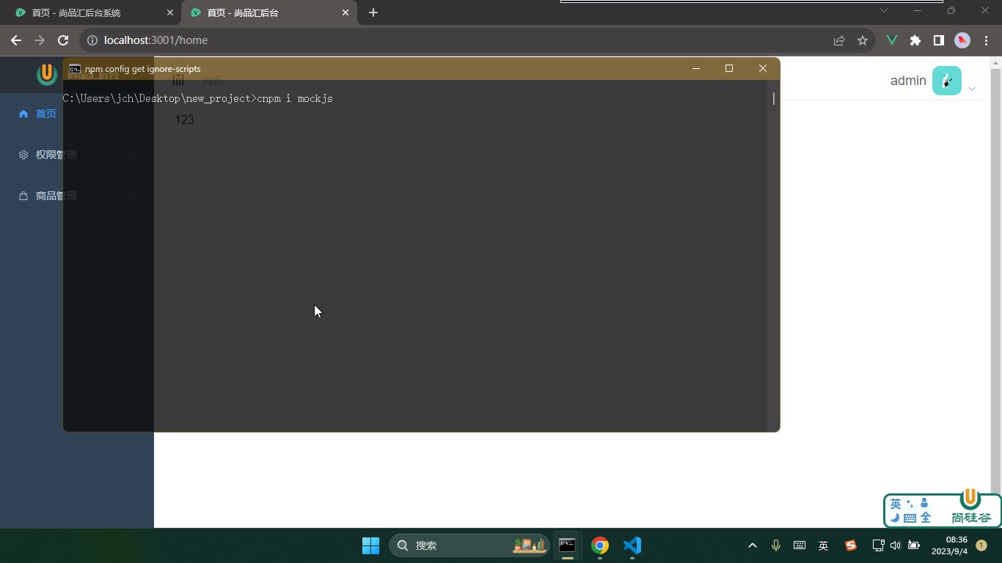
Task: Select the 首页 - 尚品汇后台 tab
Action: coord(268,12)
